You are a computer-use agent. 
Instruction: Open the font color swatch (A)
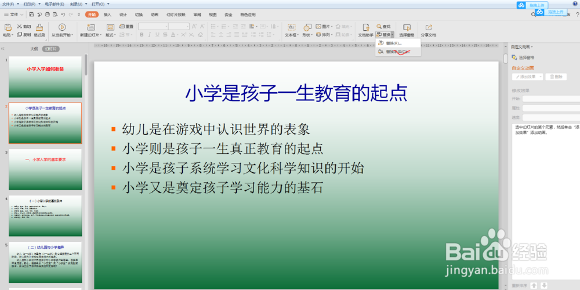point(173,35)
